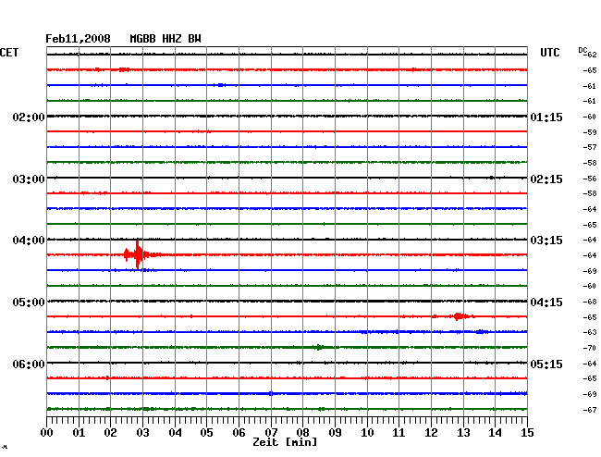The image size is (601, 457).
Task: Click the DC value -59
Action: 590,132
